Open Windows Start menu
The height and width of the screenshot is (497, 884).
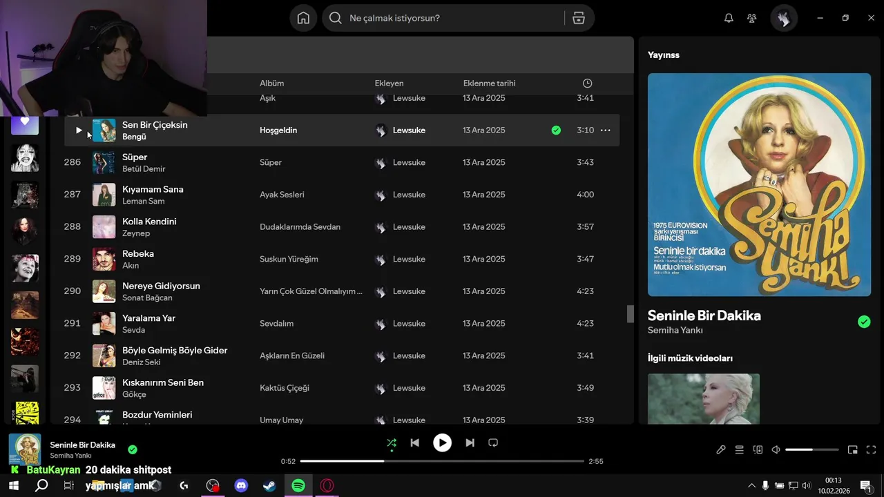tap(13, 485)
